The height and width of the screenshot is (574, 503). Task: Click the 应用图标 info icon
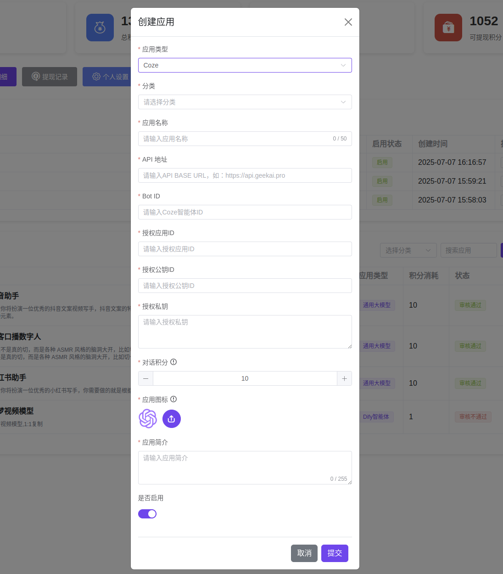173,399
